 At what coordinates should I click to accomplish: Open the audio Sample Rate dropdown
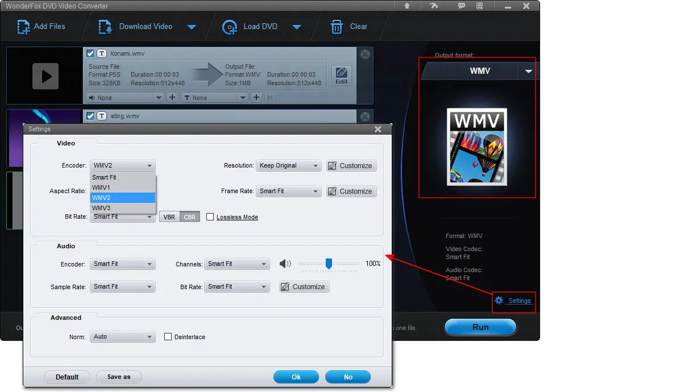point(123,287)
